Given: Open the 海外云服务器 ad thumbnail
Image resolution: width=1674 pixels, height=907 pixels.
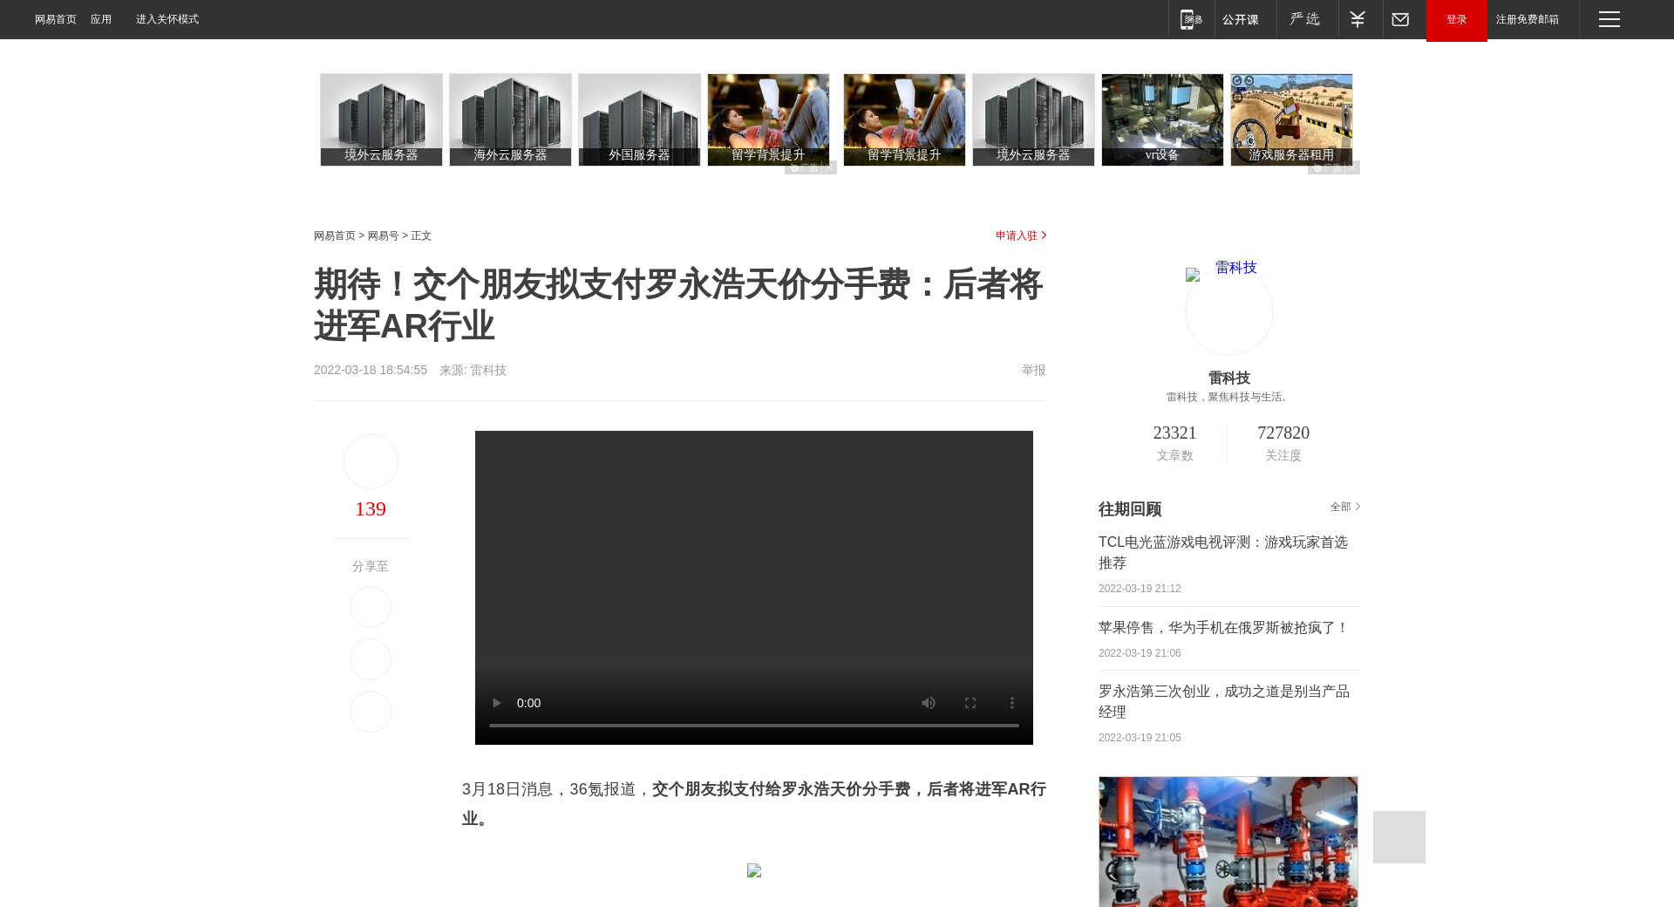Looking at the screenshot, I should tap(510, 119).
